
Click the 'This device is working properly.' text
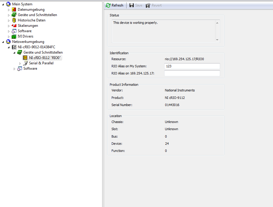pyautogui.click(x=135, y=23)
